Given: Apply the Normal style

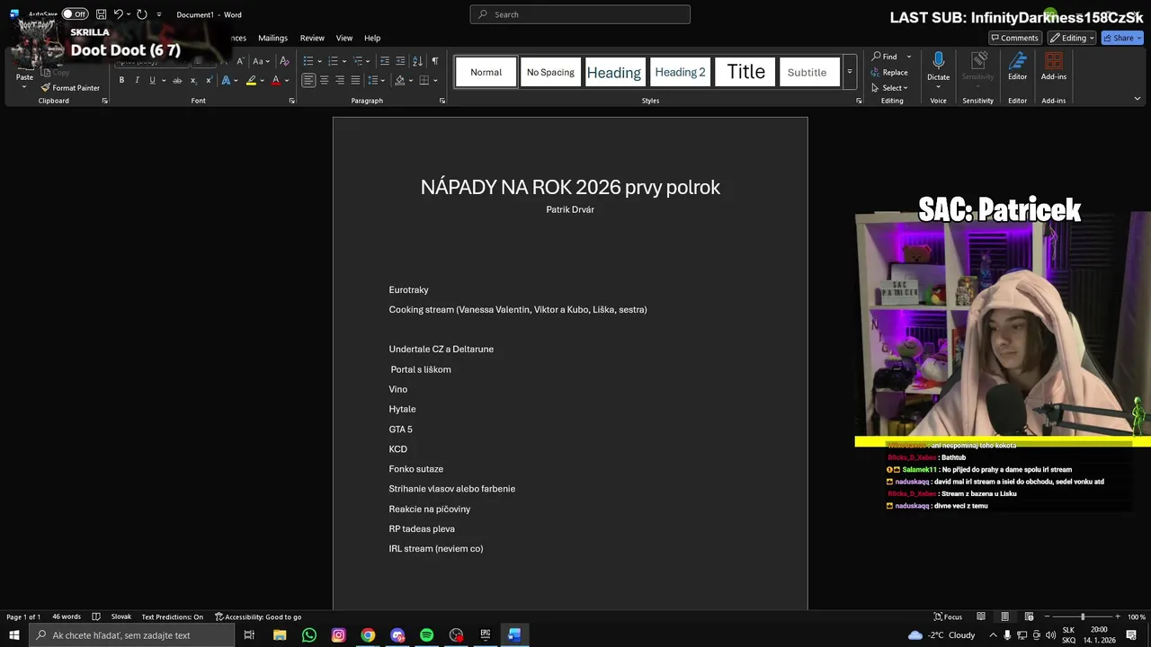Looking at the screenshot, I should pyautogui.click(x=486, y=72).
